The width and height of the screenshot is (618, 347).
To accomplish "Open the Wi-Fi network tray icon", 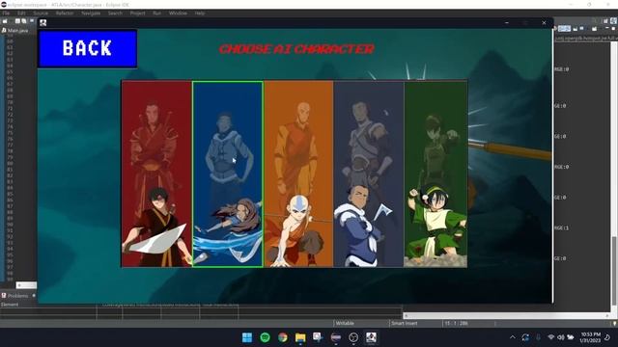I will pyautogui.click(x=551, y=337).
